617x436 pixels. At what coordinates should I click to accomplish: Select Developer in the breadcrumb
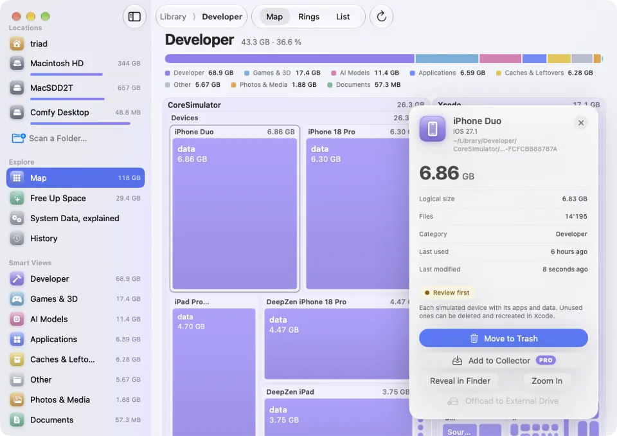click(x=222, y=17)
